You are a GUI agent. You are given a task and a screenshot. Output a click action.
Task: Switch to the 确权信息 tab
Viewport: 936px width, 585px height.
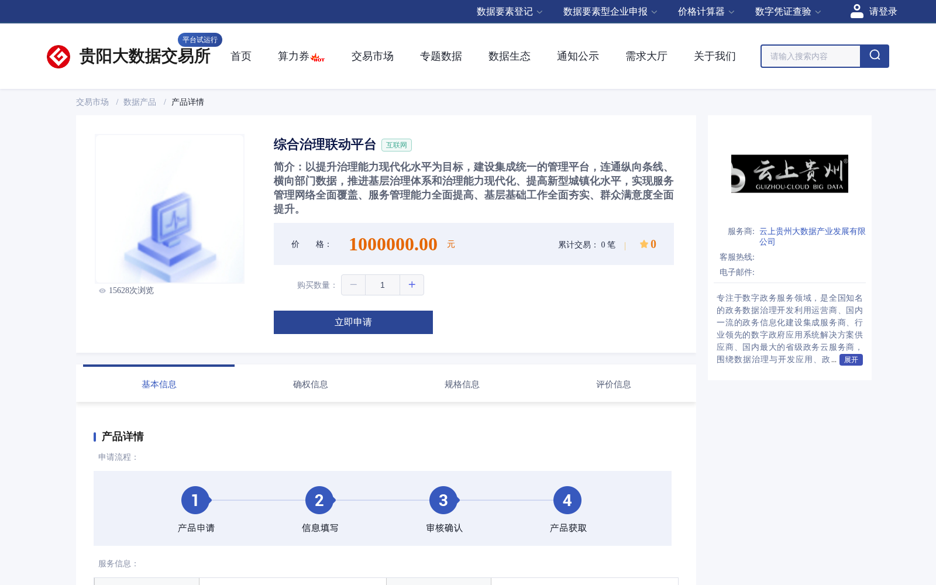click(311, 384)
